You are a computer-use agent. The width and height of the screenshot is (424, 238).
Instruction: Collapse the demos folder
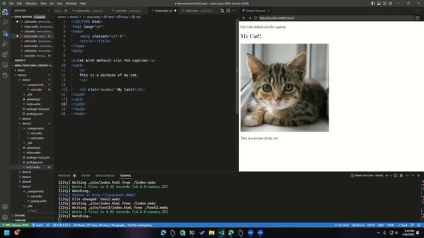pos(22,75)
